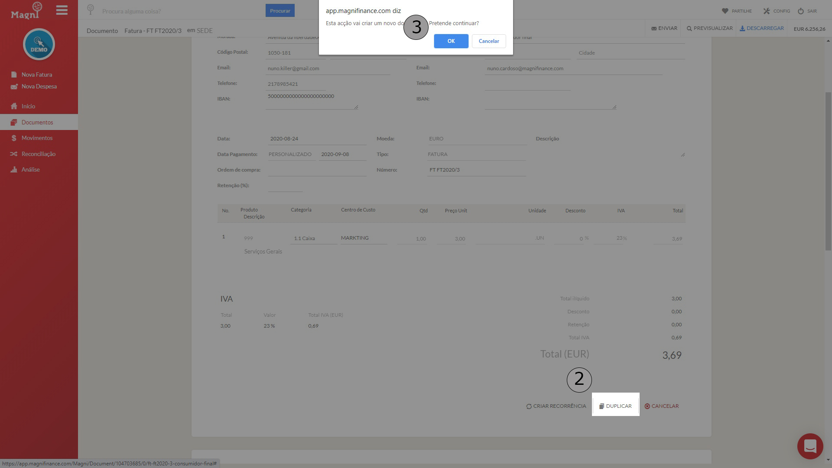Viewport: 832px width, 468px height.
Task: Go to Início home icon
Action: click(x=14, y=106)
